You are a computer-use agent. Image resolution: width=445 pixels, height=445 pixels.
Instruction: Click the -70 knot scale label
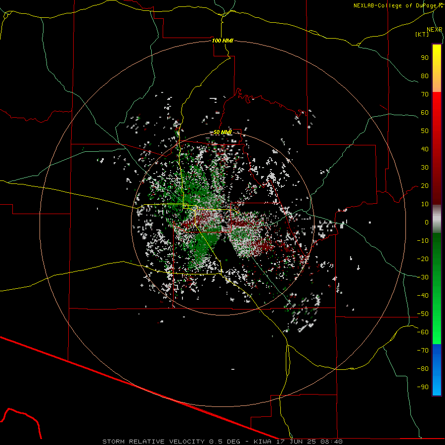coord(423,351)
